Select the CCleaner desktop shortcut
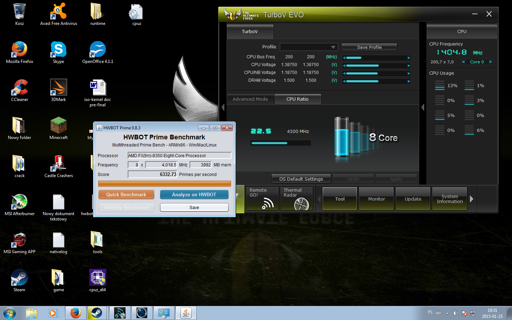This screenshot has width=512, height=320. (20, 90)
